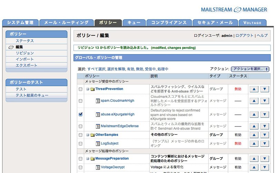276x173 pixels.
Task: Move OtherSamples group up
Action: 254,135
